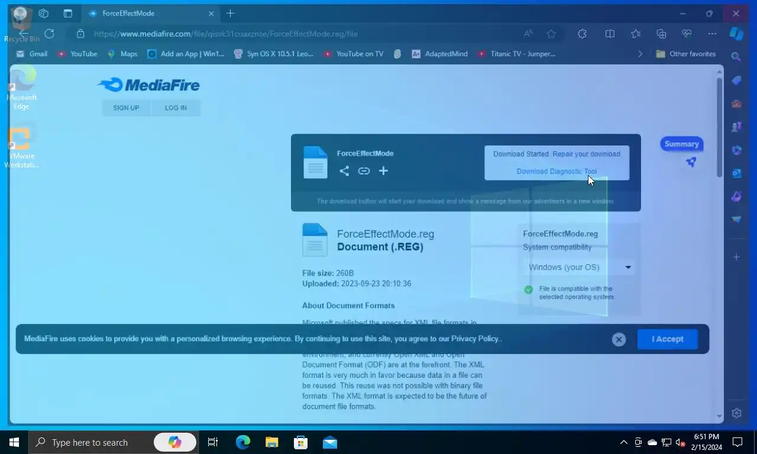The height and width of the screenshot is (454, 757).
Task: Click Repair your download link
Action: tap(587, 154)
